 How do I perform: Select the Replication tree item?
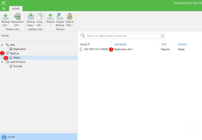point(20,49)
